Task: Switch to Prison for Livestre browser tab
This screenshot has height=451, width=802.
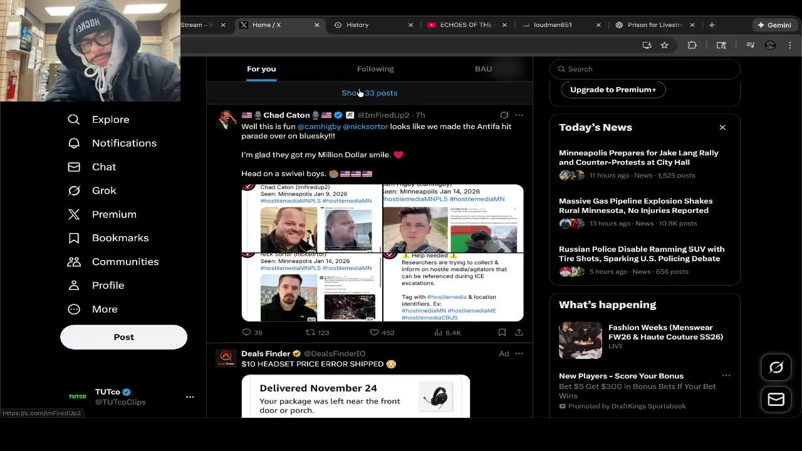Action: [x=654, y=25]
